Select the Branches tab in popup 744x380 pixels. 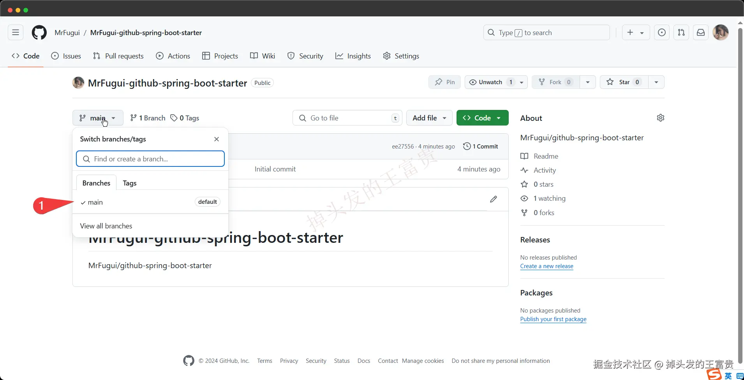tap(96, 183)
